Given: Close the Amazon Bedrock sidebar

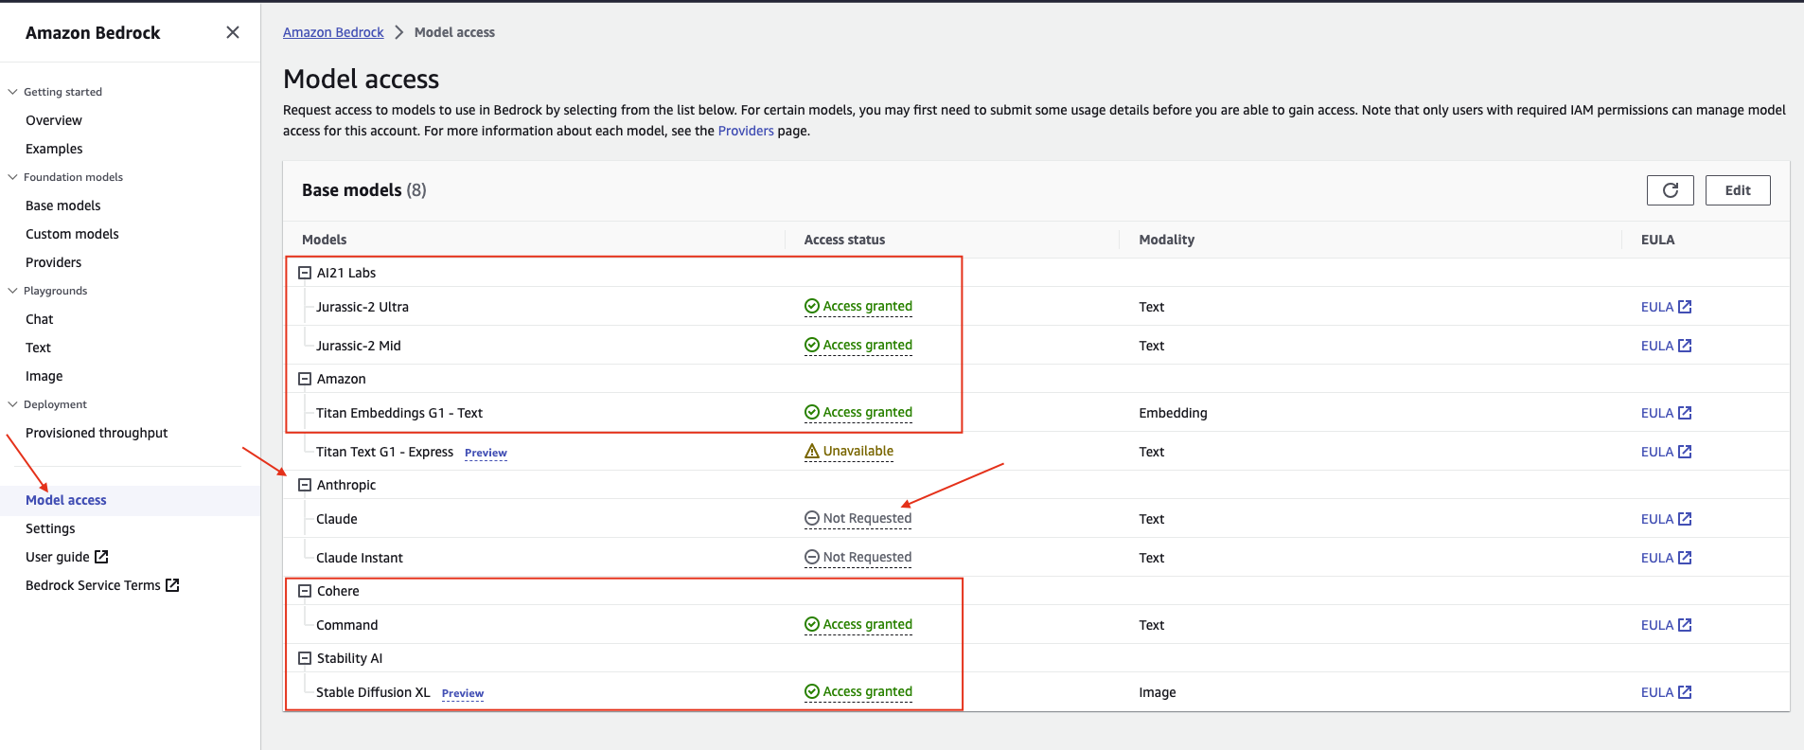Looking at the screenshot, I should [233, 32].
